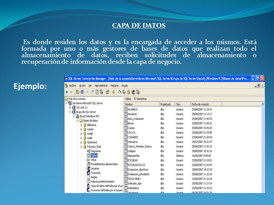Open the Ver menu
274x205 pixels.
(90, 86)
